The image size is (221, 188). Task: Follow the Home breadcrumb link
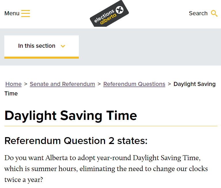coord(14,84)
